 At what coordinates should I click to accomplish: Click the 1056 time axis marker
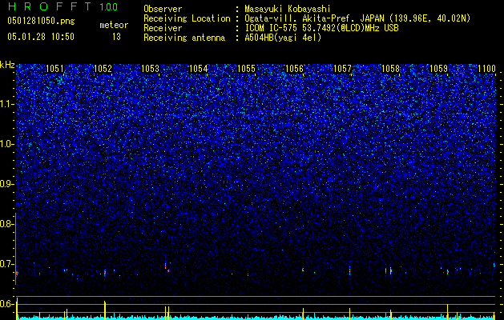point(294,69)
